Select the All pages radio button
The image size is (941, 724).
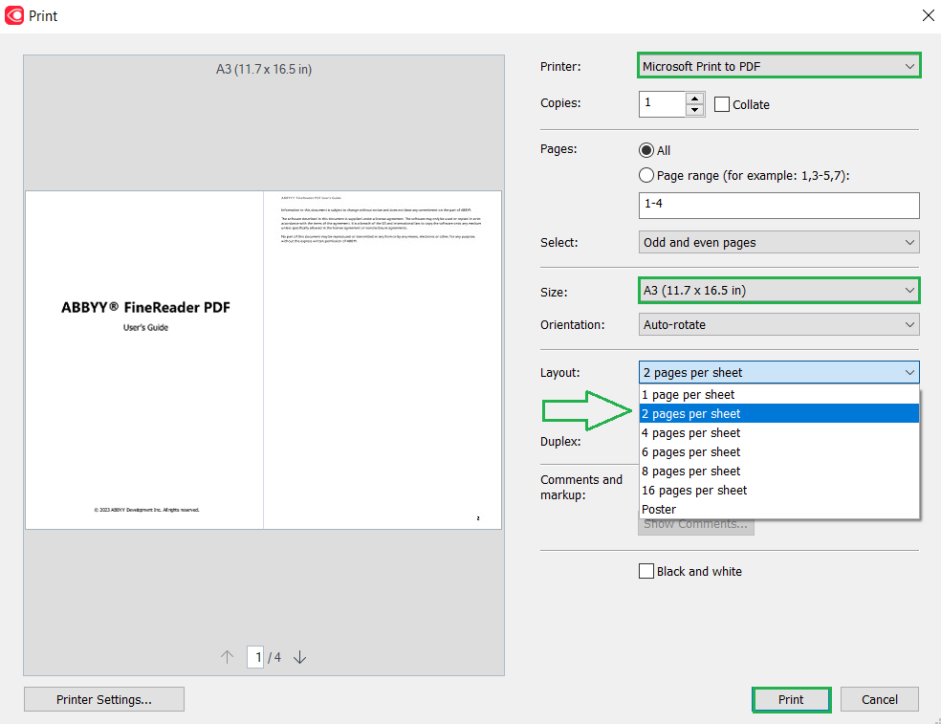point(646,150)
